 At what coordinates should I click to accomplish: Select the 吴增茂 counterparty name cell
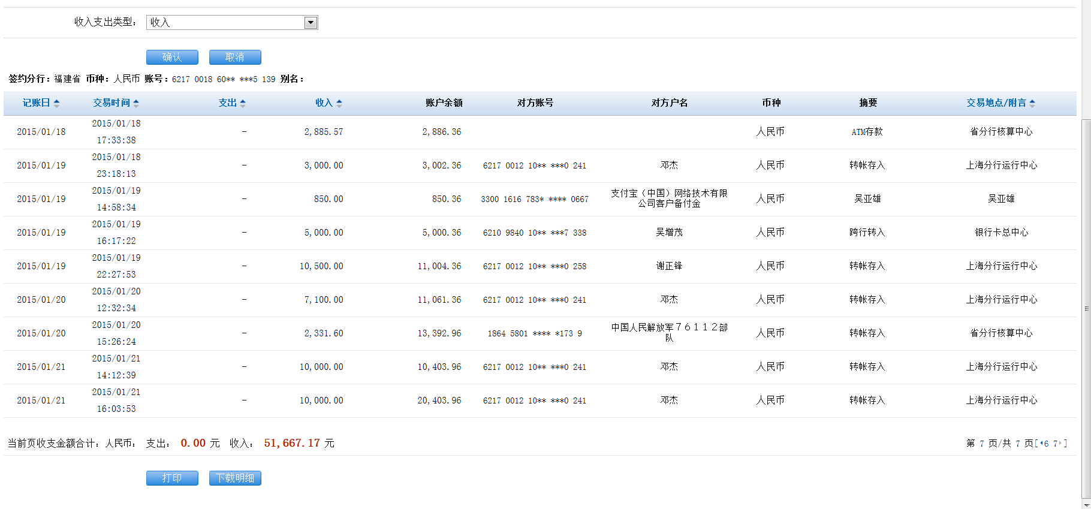[669, 233]
